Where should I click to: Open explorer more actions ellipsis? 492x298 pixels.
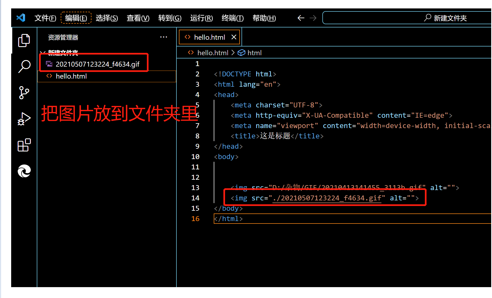[164, 37]
